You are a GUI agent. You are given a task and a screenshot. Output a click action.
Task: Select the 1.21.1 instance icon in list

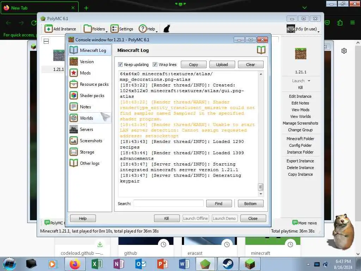pyautogui.click(x=59, y=55)
